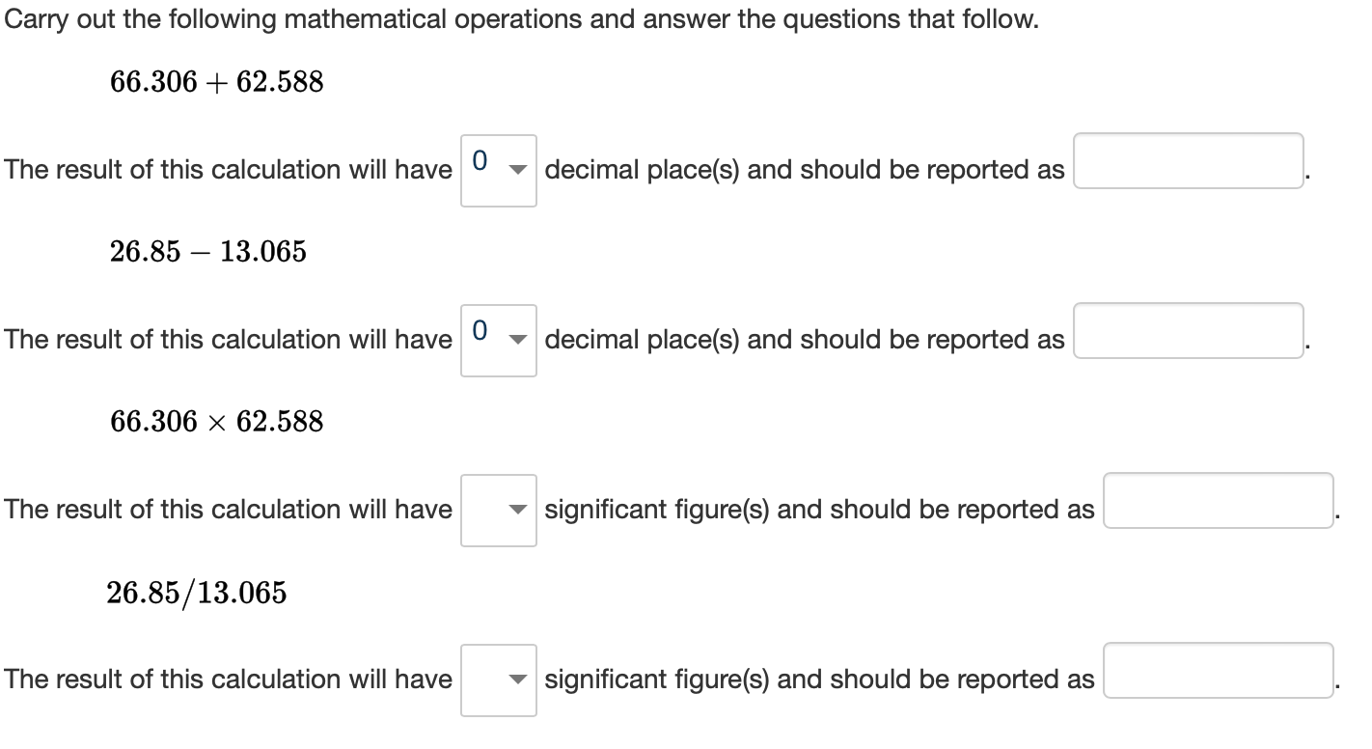Screen dimensions: 1372x749
Task: Select the '0' value shown in the addition dropdown
Action: pyautogui.click(x=480, y=162)
